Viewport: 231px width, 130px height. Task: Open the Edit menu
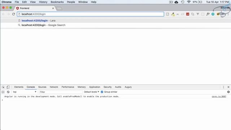coord(24,2)
